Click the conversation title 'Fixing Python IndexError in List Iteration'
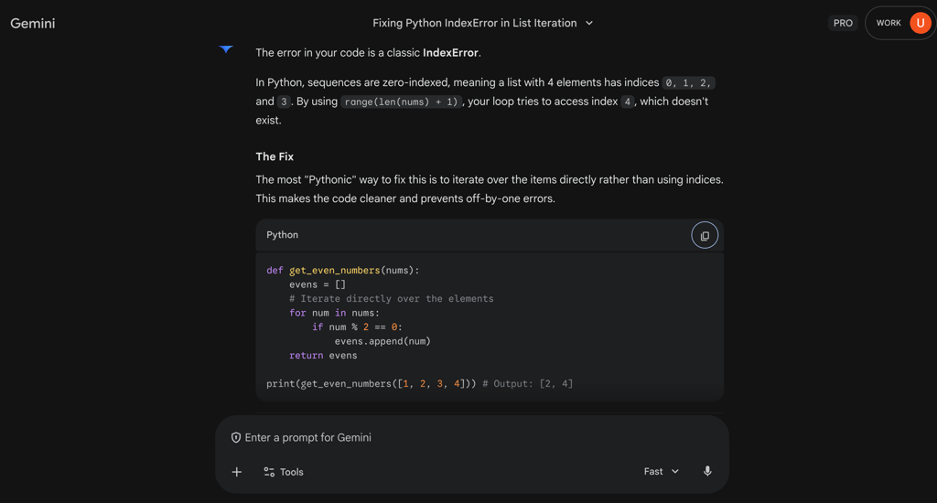This screenshot has height=503, width=937. [475, 23]
